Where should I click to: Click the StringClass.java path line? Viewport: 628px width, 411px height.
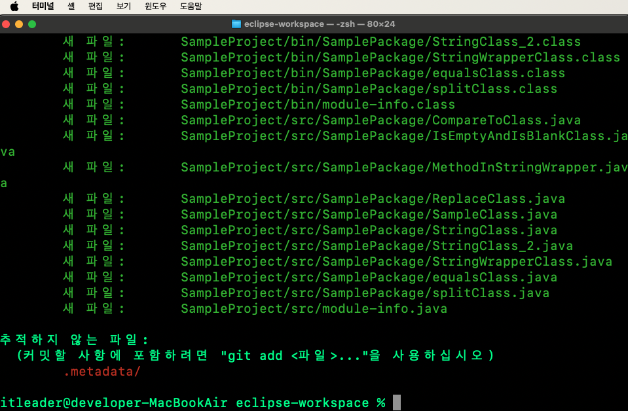click(369, 230)
